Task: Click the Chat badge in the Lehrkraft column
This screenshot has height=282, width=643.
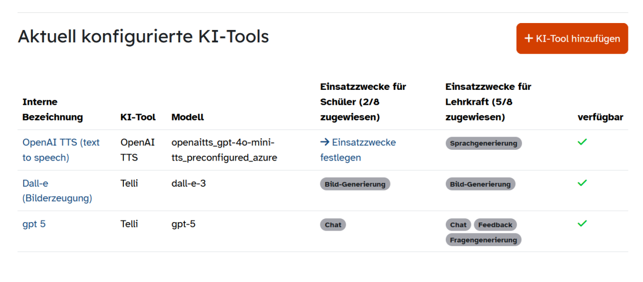Action: click(458, 225)
